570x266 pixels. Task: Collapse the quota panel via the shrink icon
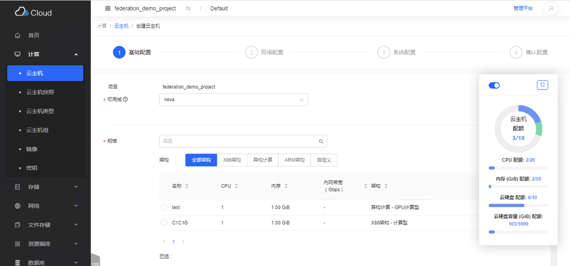[542, 85]
